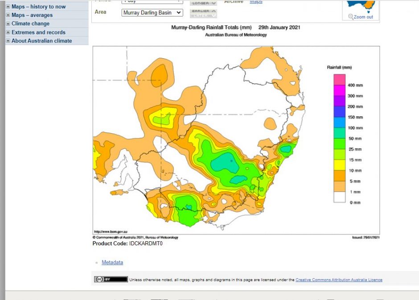Click the '50 mm' legend label

(355, 138)
